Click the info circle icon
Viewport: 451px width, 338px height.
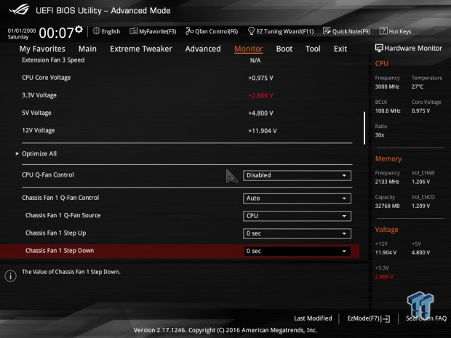click(x=11, y=276)
